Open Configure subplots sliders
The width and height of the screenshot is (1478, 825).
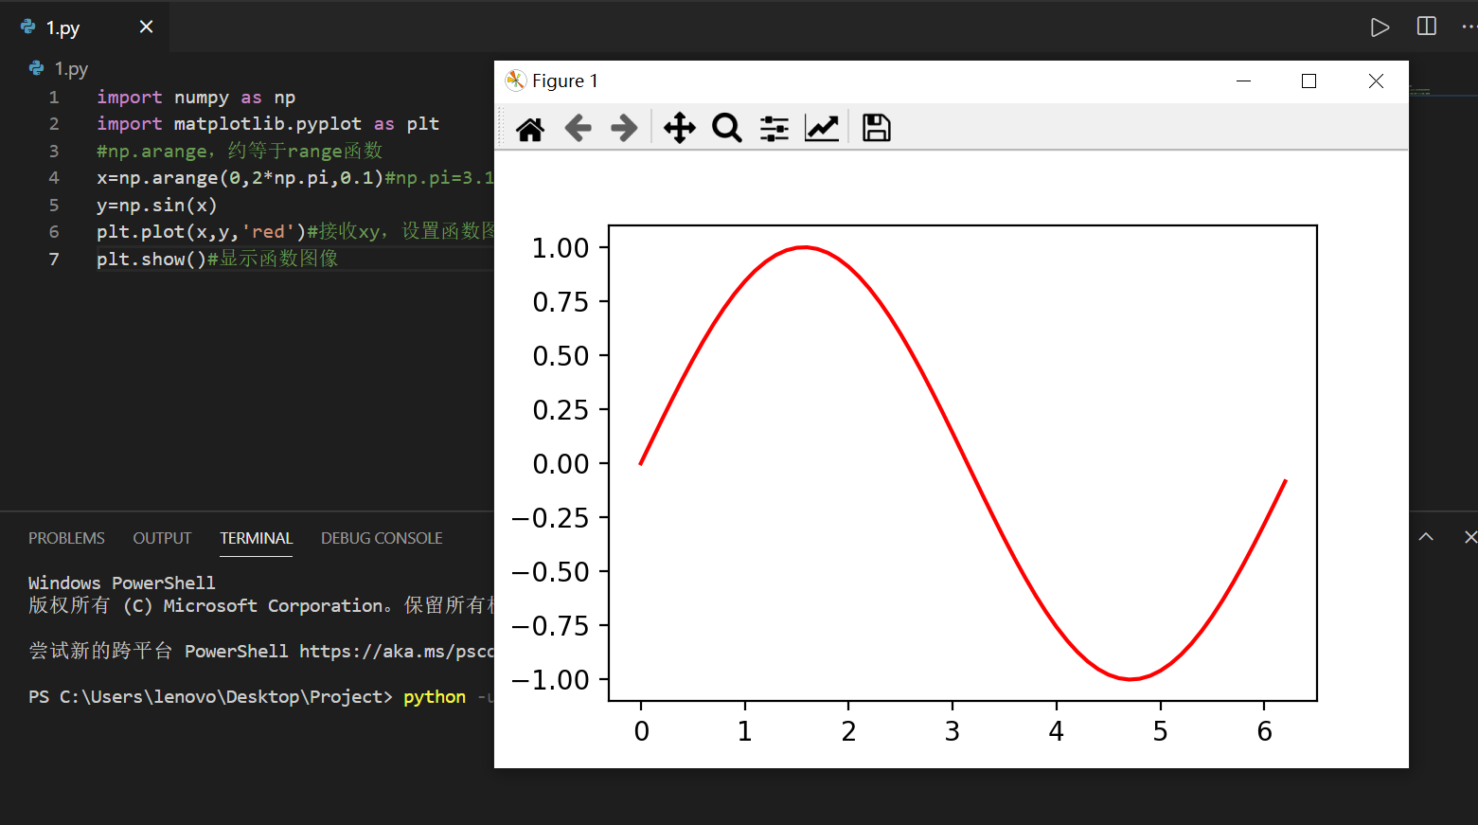pos(775,128)
